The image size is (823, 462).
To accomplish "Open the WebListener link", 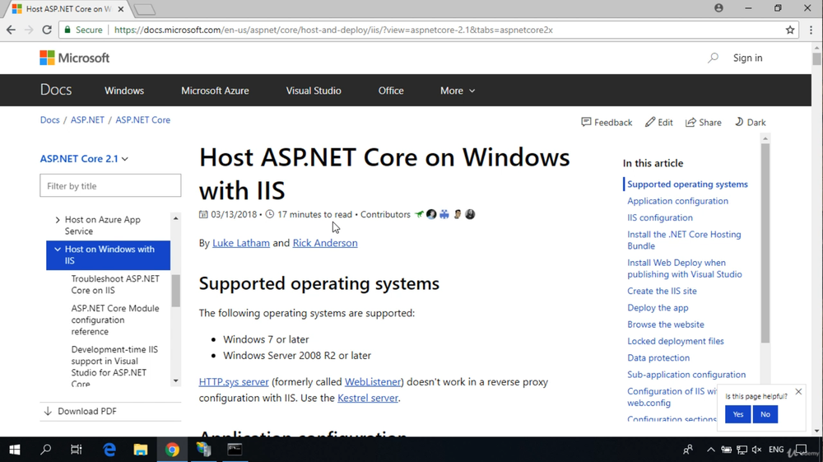I will pos(373,381).
